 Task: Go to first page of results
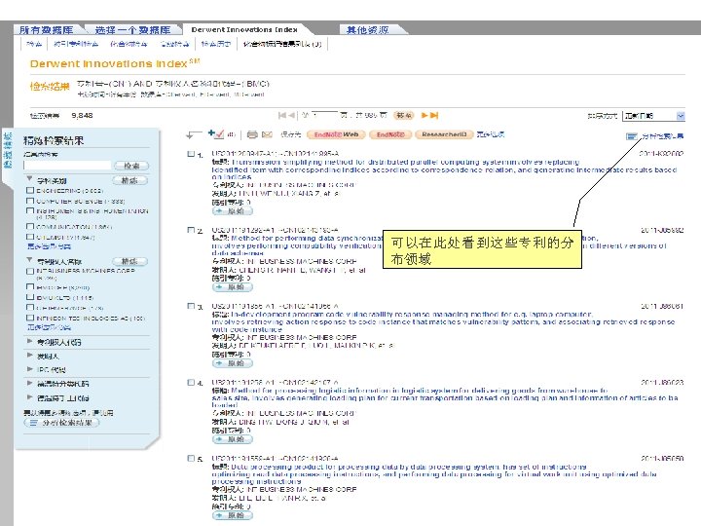[282, 115]
